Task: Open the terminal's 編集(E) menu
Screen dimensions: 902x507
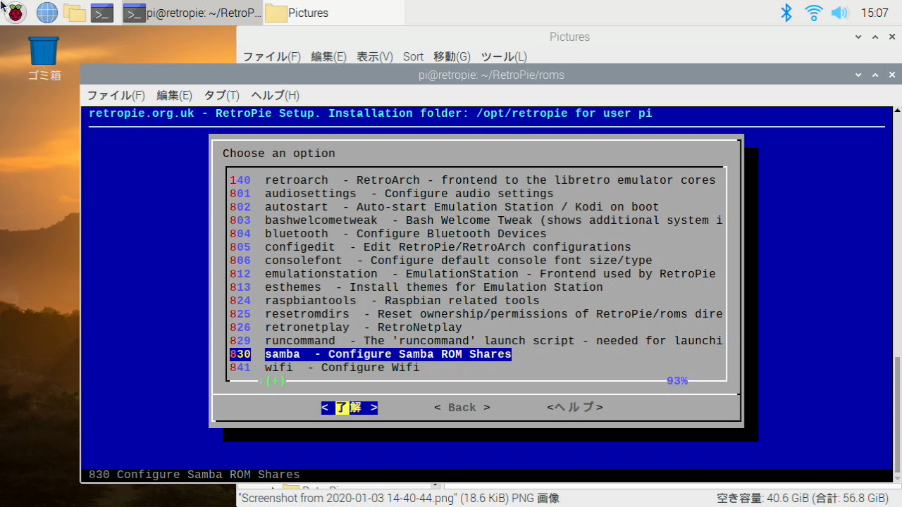Action: [174, 95]
